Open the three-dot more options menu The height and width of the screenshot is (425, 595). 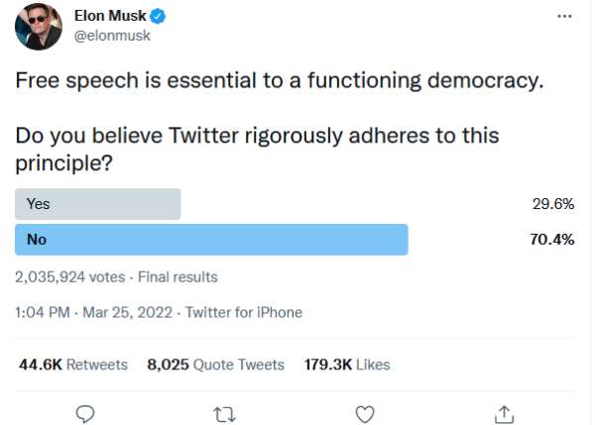pyautogui.click(x=564, y=17)
